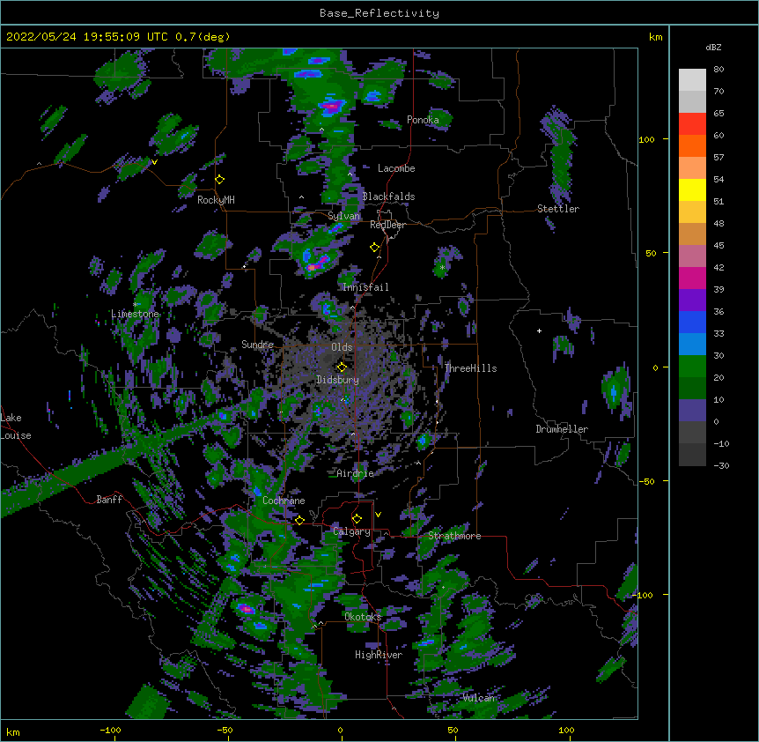This screenshot has width=759, height=742.
Task: Click the Blackfalds city label
Action: coord(388,197)
